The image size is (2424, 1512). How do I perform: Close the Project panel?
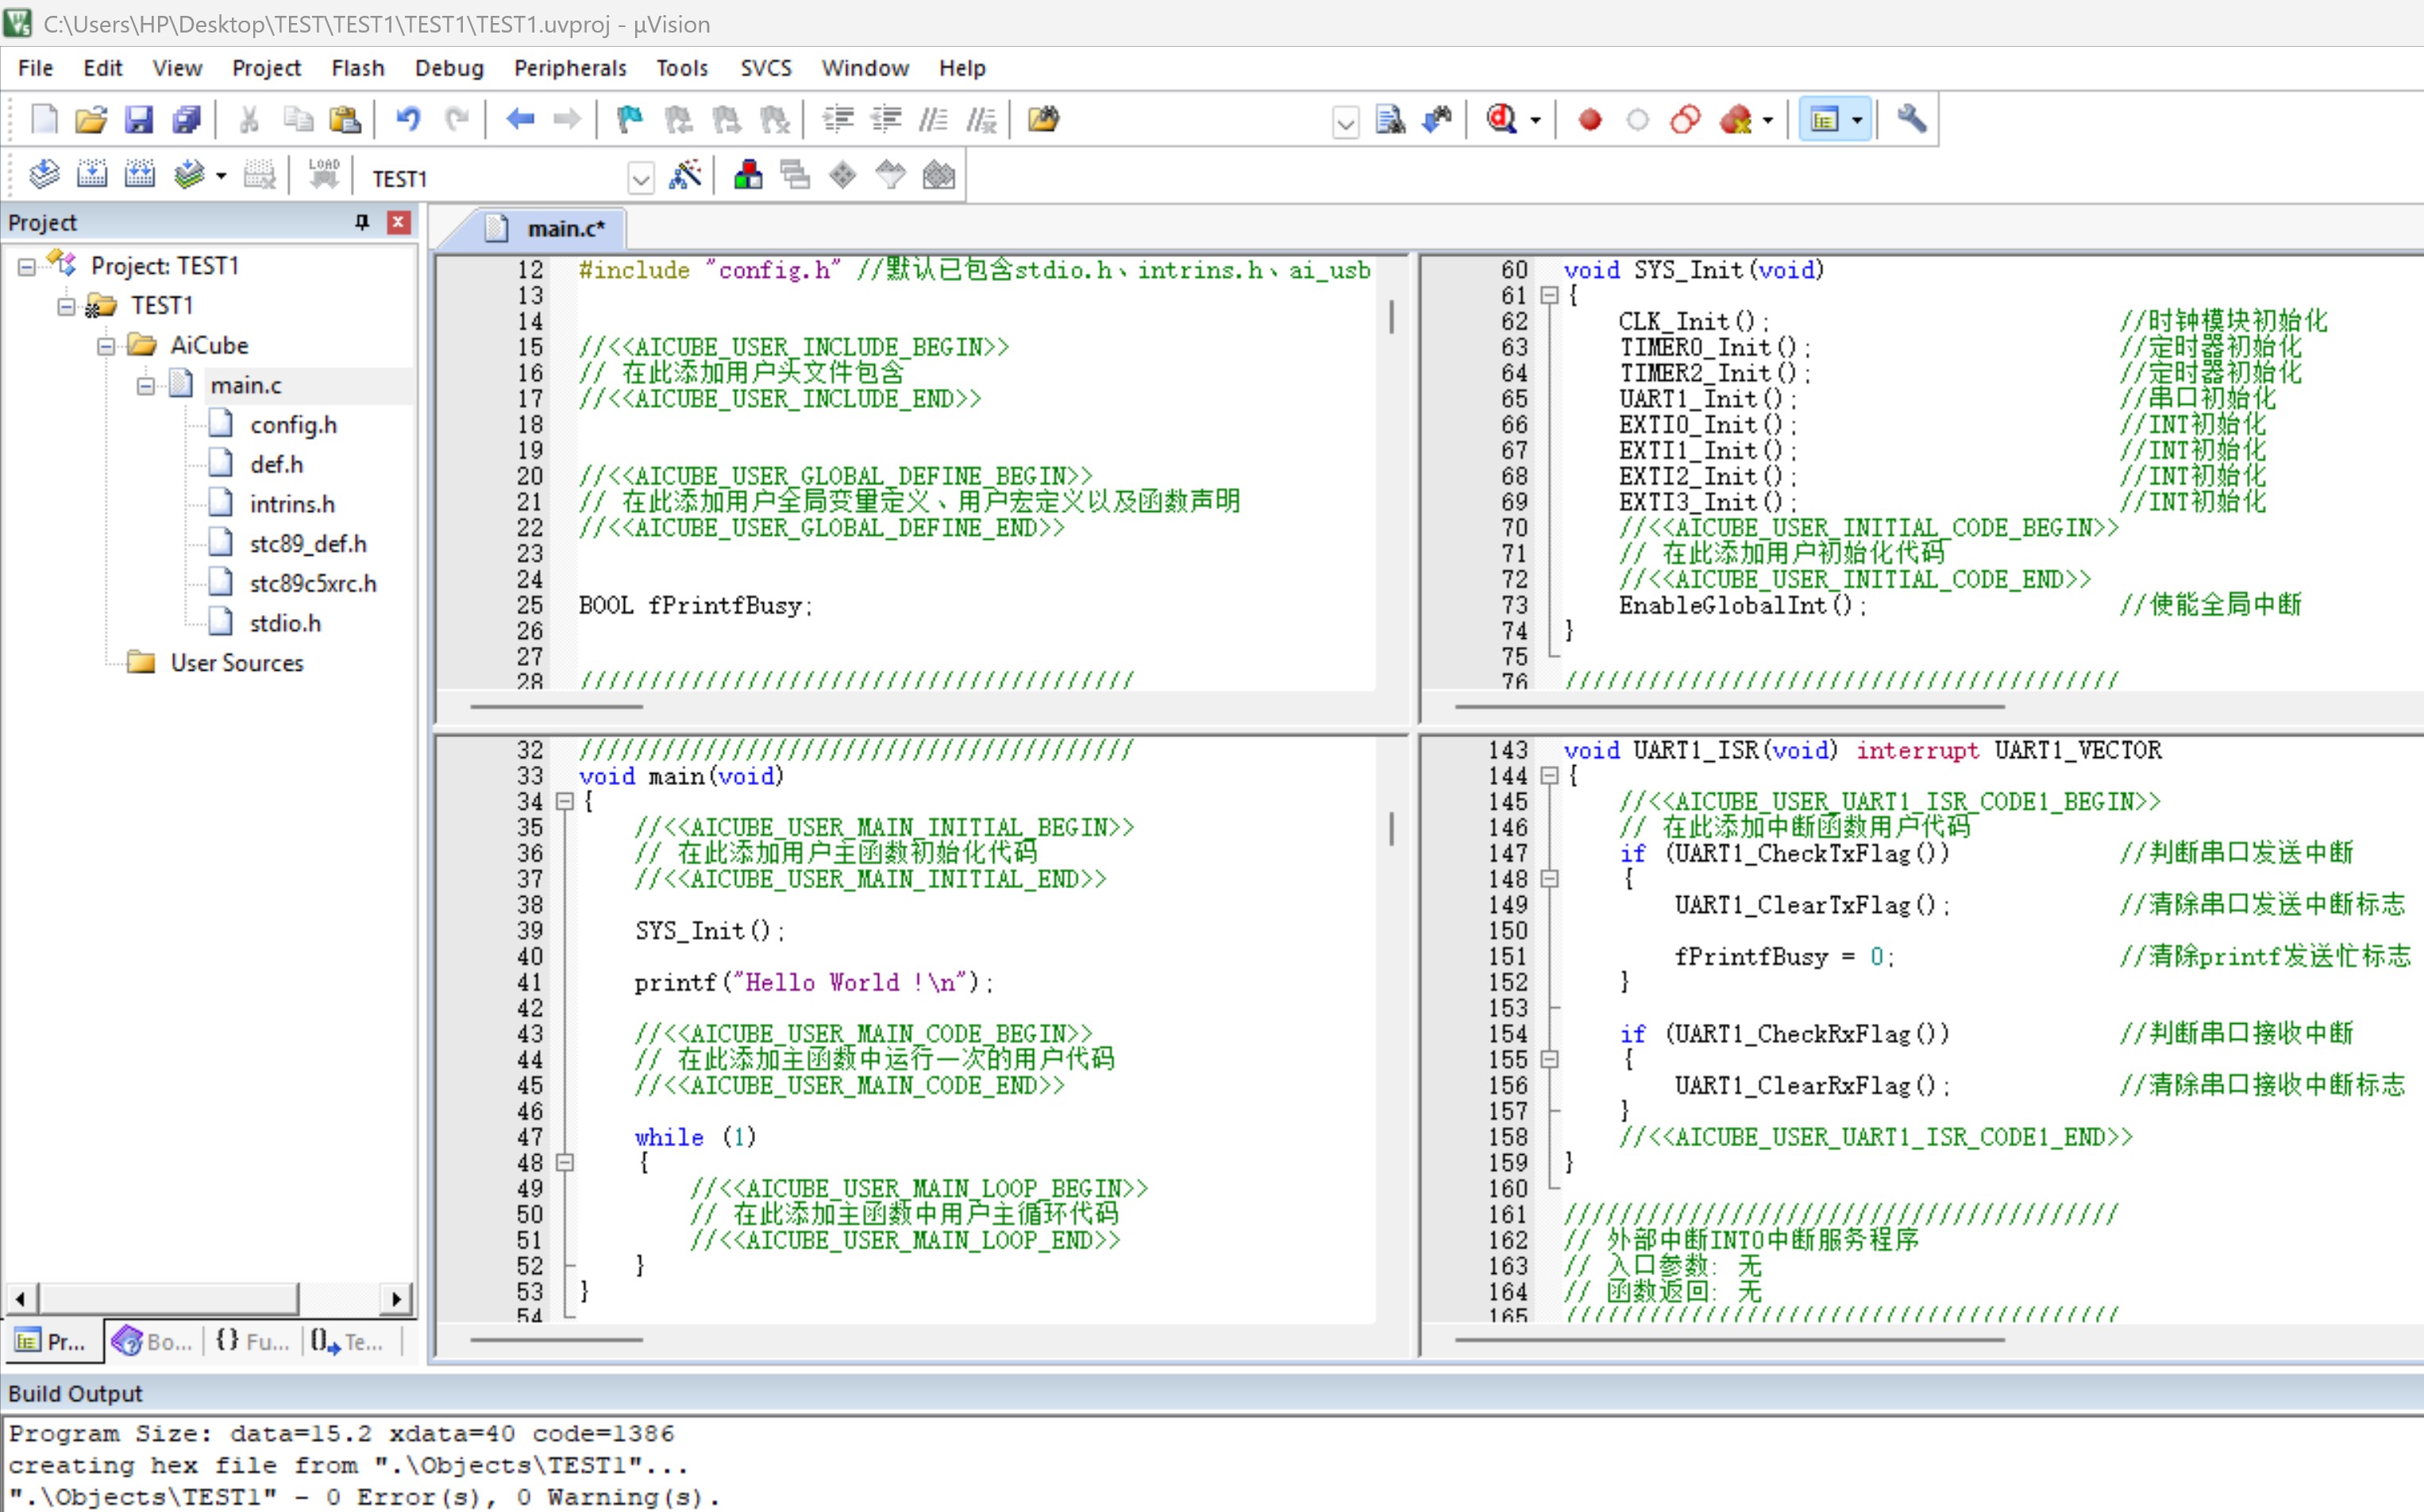(x=398, y=222)
